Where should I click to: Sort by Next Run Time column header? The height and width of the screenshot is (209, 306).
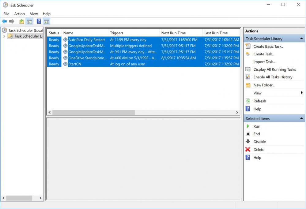(173, 33)
